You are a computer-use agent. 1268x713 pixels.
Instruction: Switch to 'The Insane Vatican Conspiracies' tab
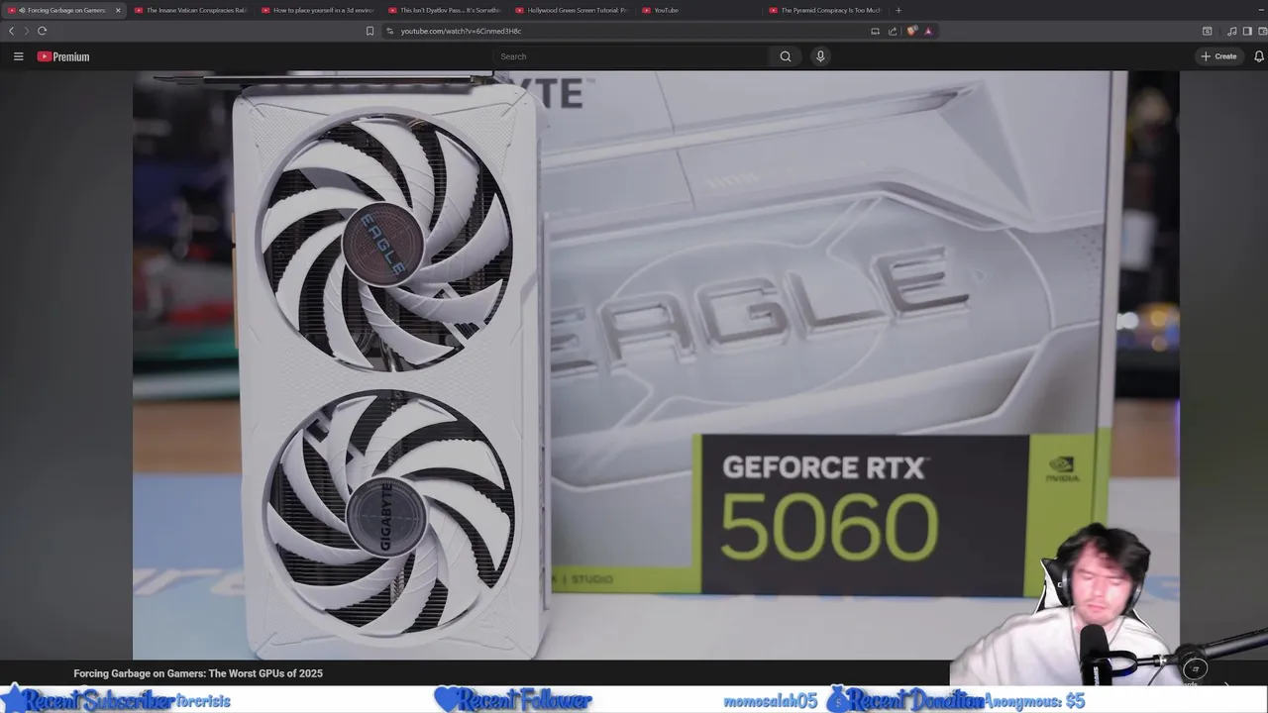189,10
